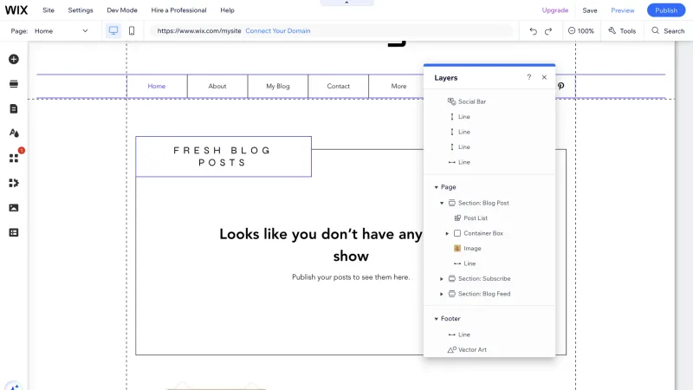Click the Redo arrow icon
693x390 pixels.
(548, 31)
